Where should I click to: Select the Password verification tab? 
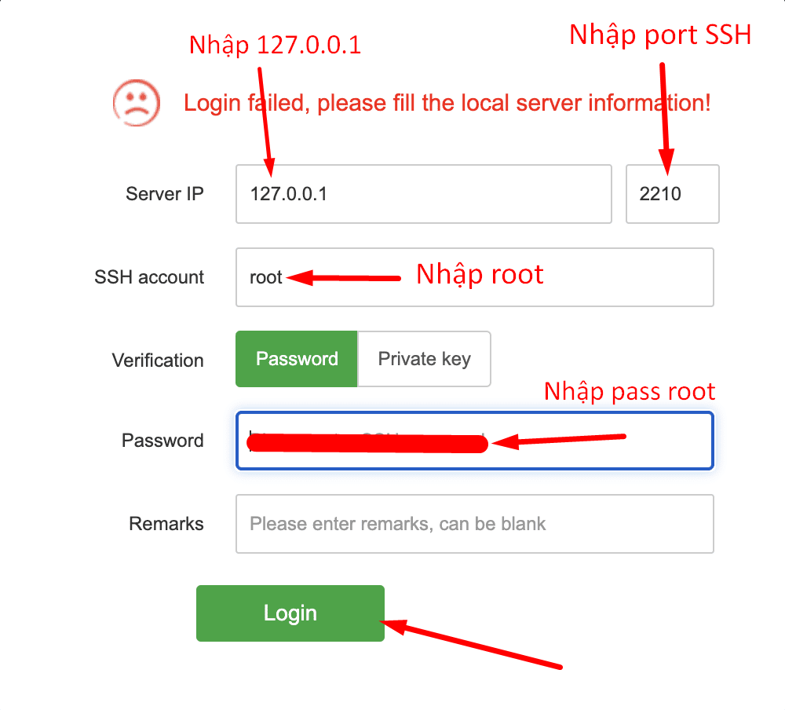296,359
